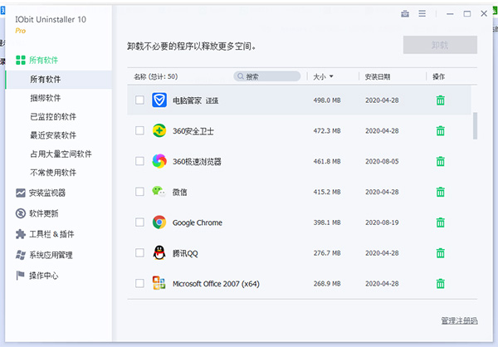498x347 pixels.
Task: Tick the checkbox for Google Chrome
Action: (x=139, y=222)
